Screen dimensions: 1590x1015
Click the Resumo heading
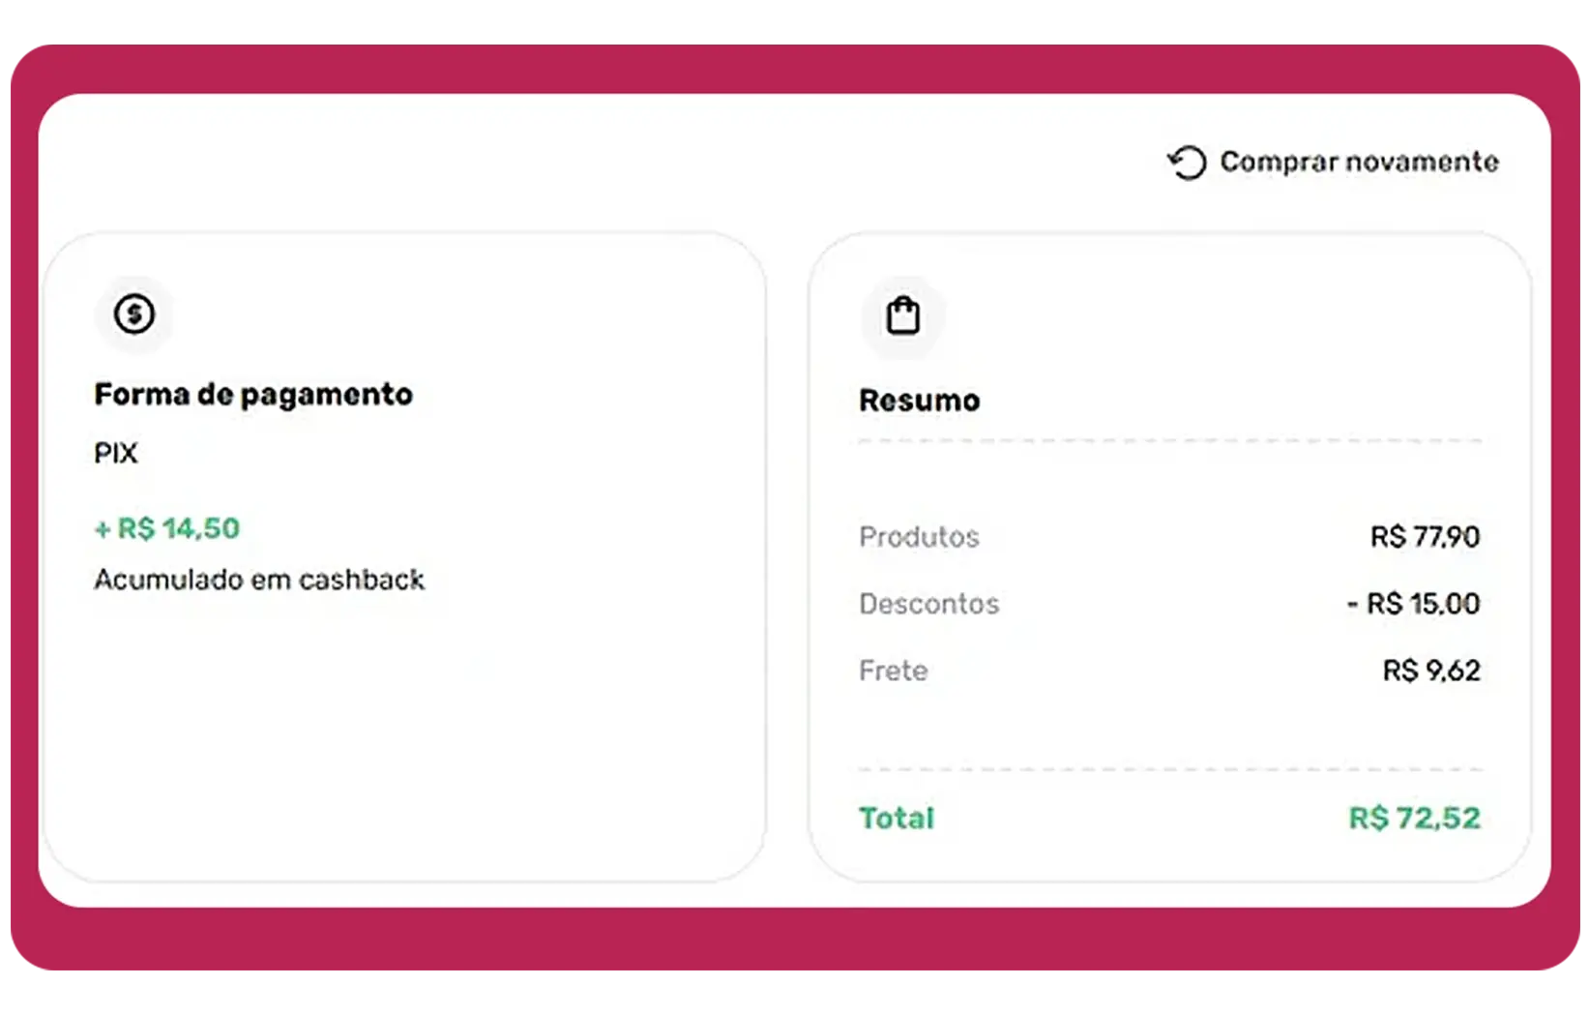coord(919,401)
